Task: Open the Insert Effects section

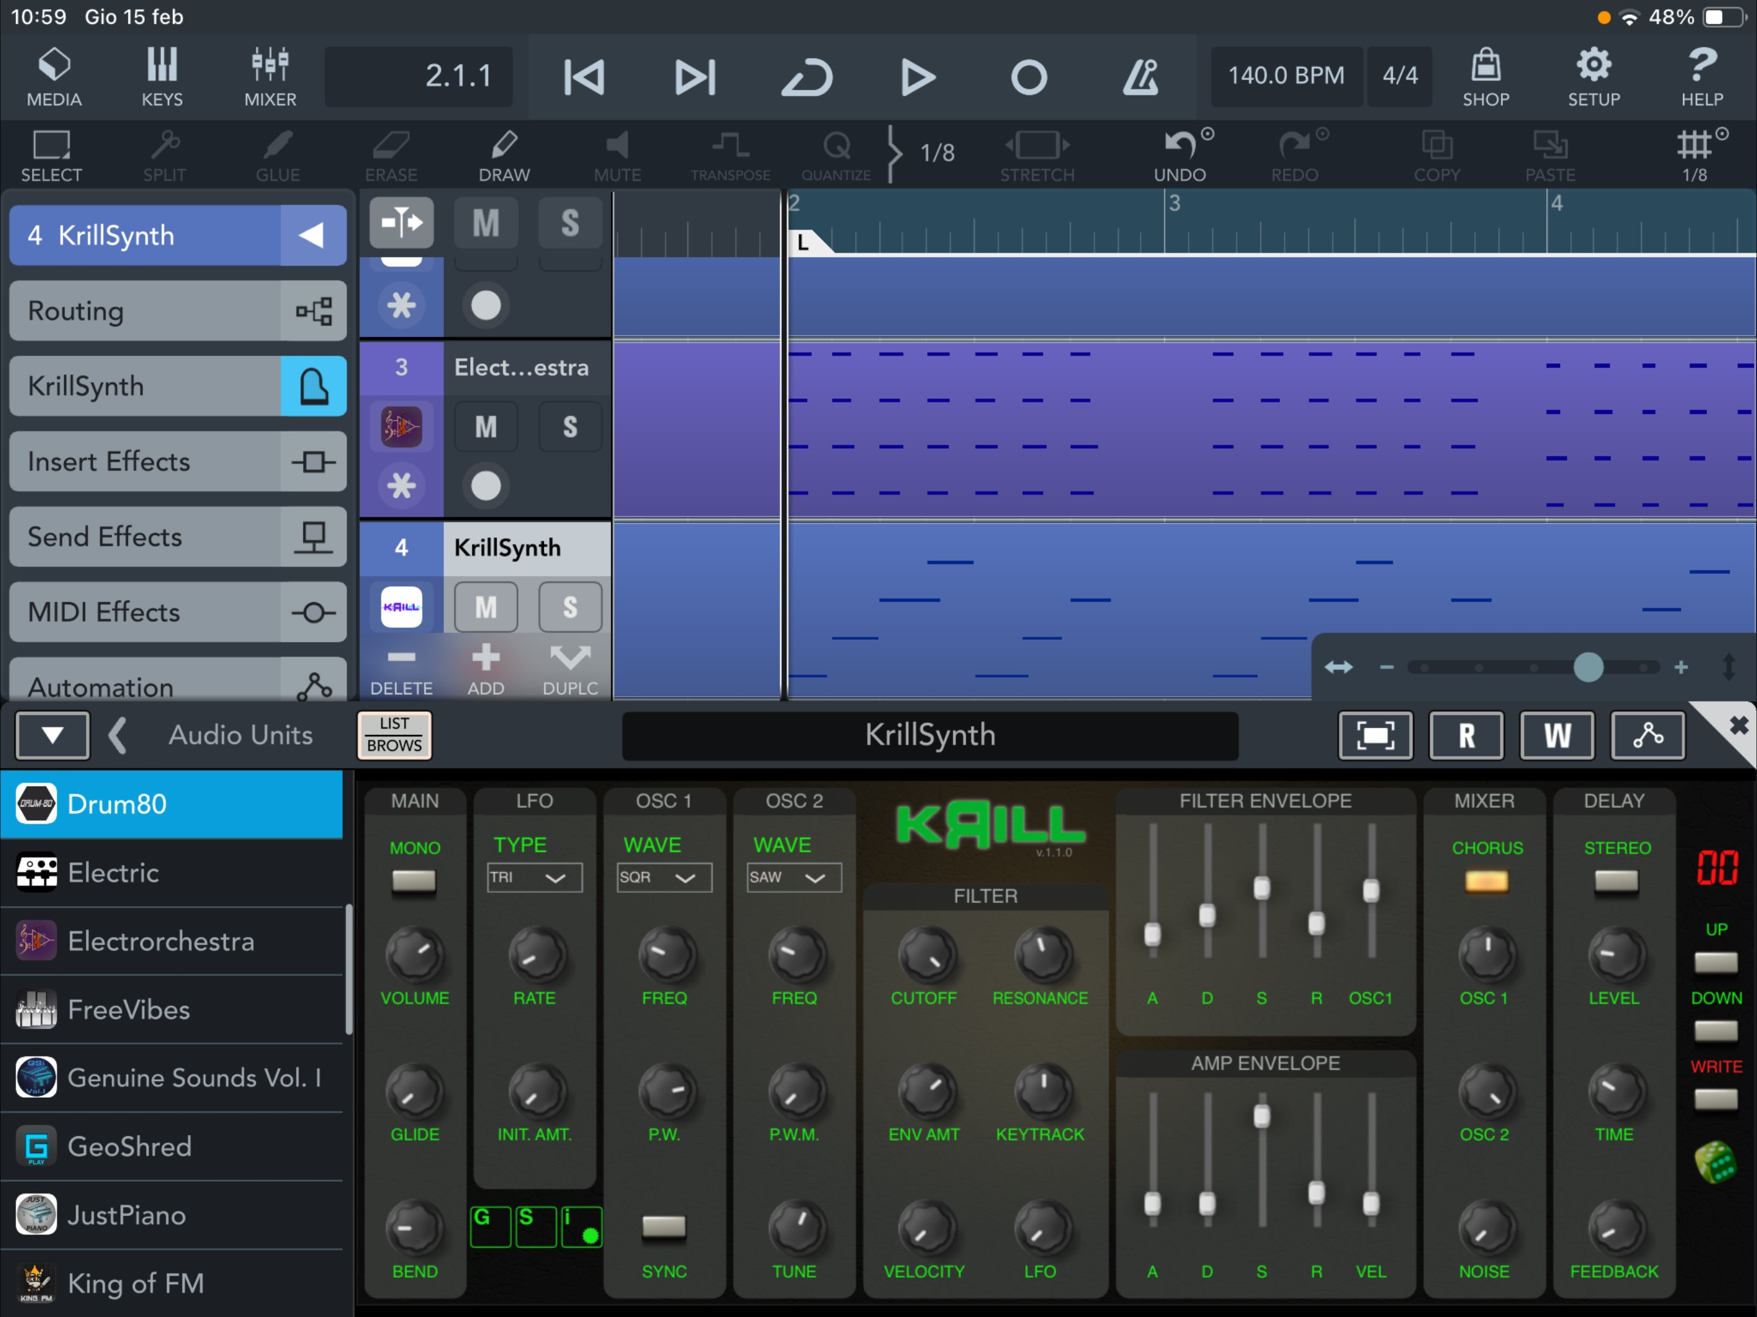Action: point(178,462)
